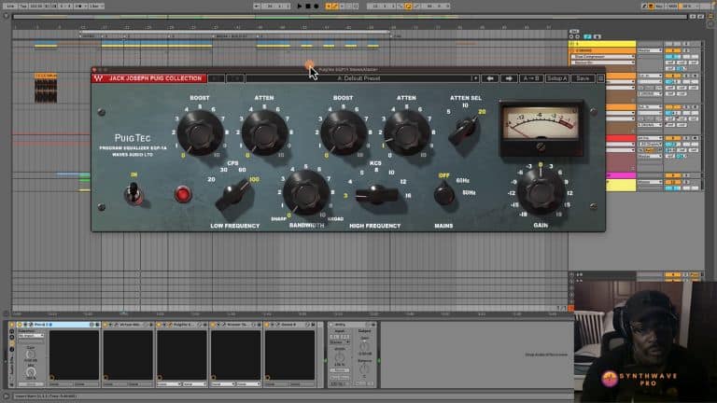Stop playback with Ableton stop button

pyautogui.click(x=308, y=7)
